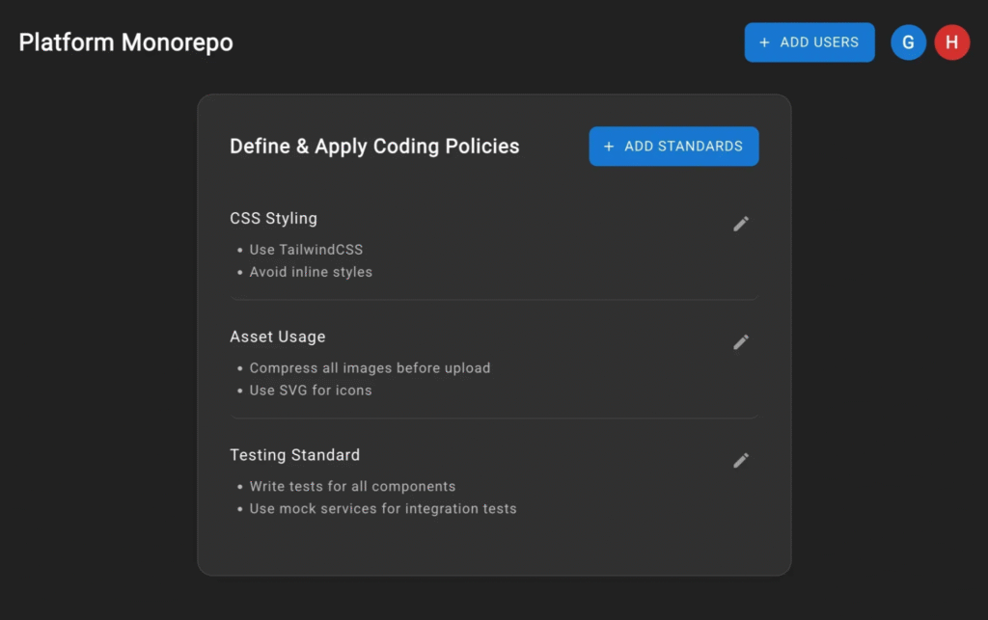This screenshot has height=620, width=988.
Task: Click the 'Avoid inline styles' rule
Action: (x=311, y=272)
